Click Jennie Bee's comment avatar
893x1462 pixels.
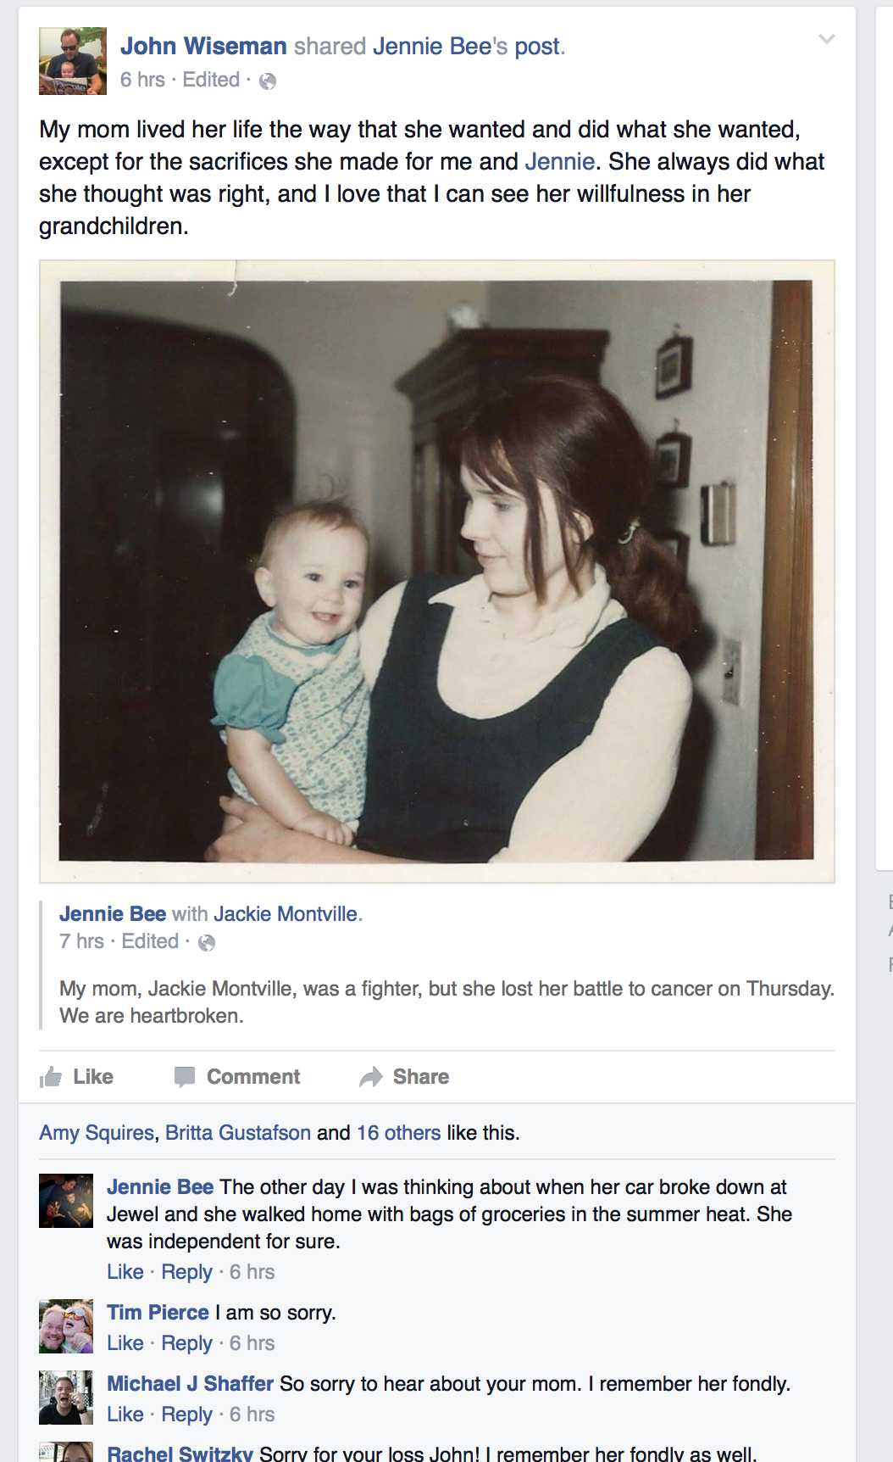click(66, 1201)
